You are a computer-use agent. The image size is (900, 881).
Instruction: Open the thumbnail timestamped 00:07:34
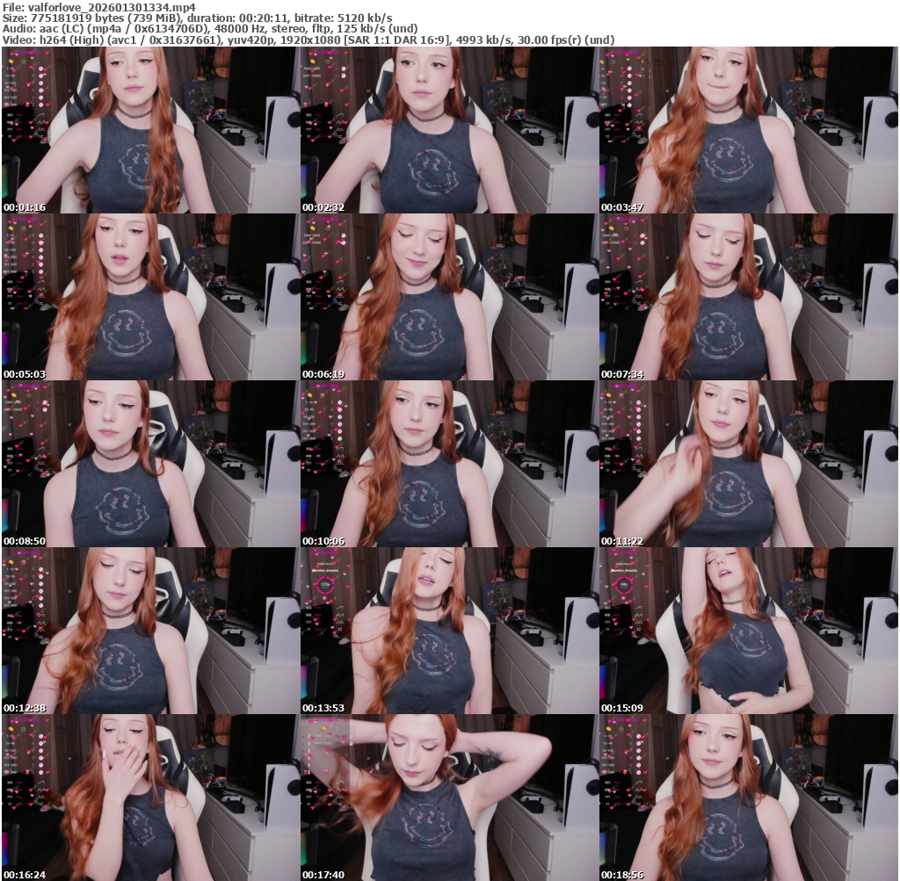(x=749, y=297)
